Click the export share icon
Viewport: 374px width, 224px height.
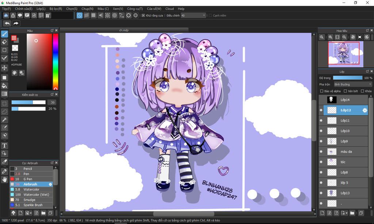(13, 15)
